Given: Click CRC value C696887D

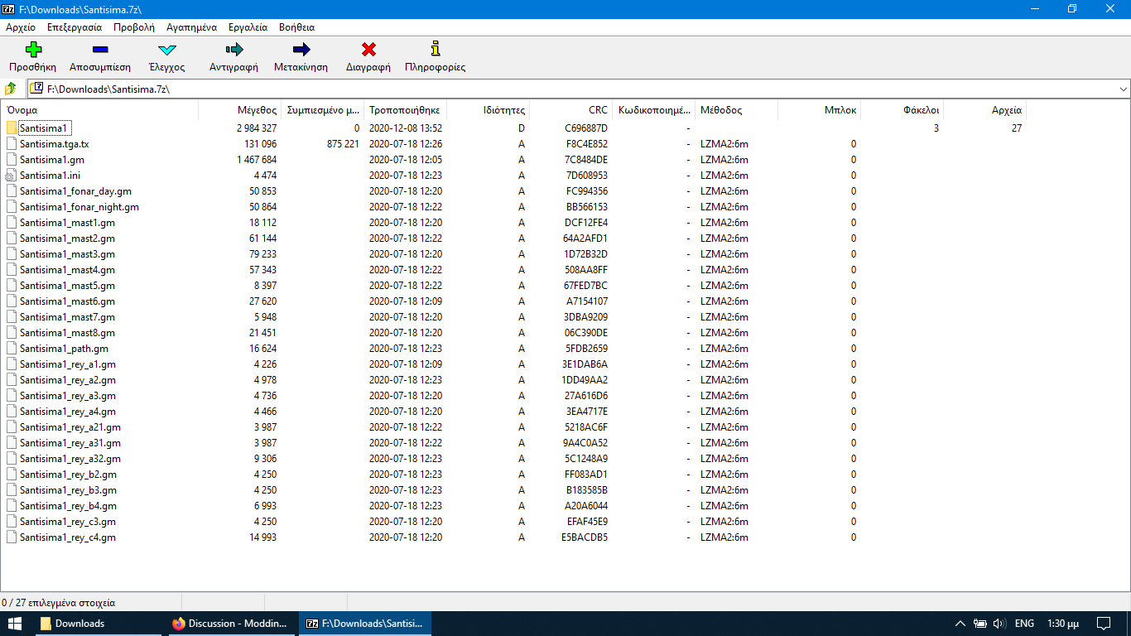Looking at the screenshot, I should click(x=586, y=128).
